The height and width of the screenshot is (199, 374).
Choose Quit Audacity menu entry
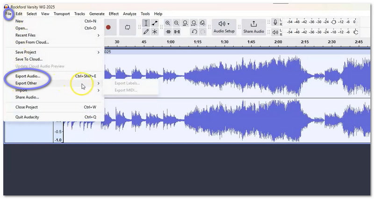55,117
